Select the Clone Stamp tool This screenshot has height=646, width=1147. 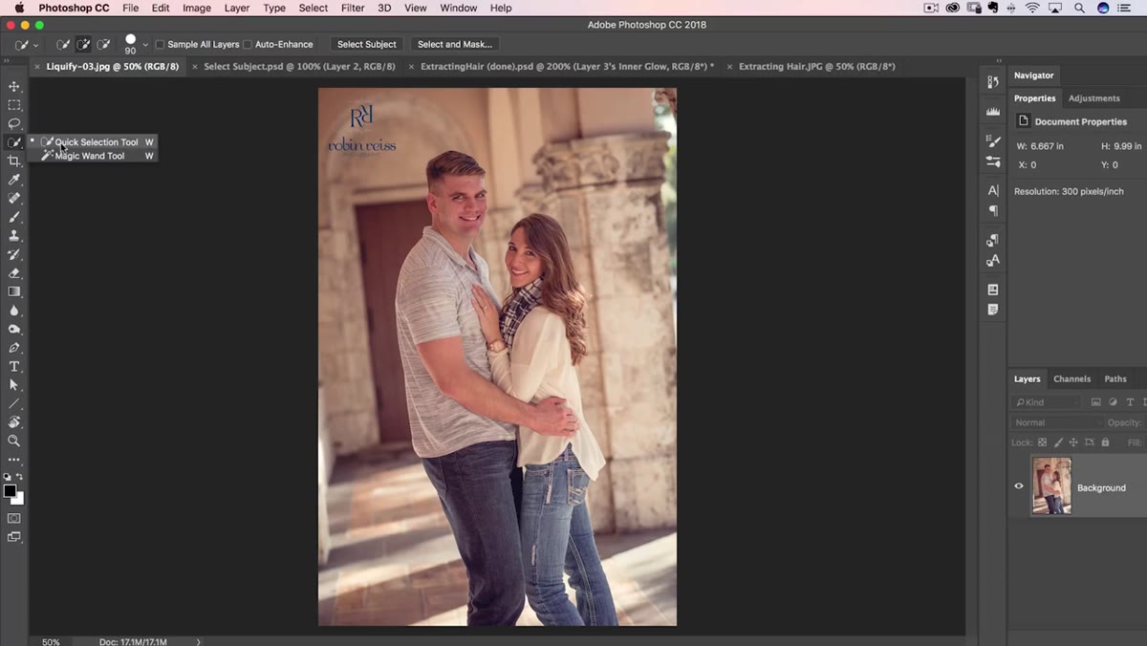tap(14, 235)
